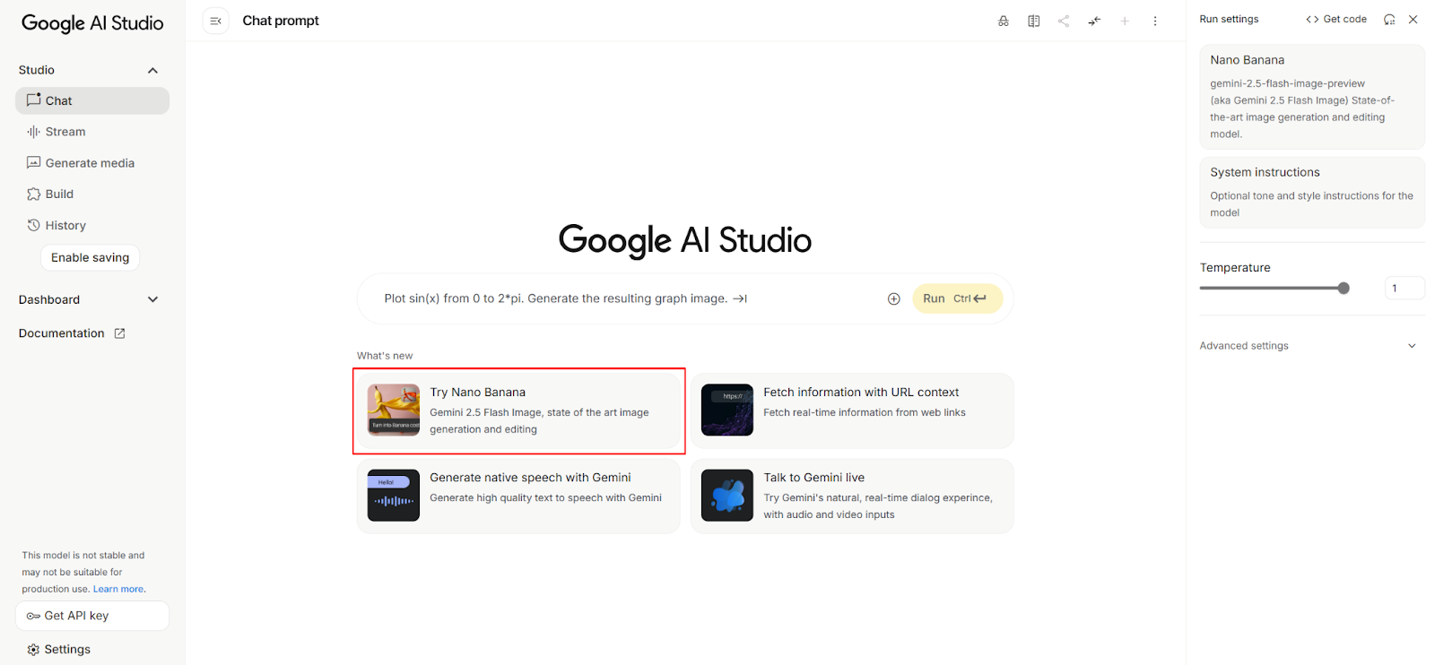Open History in the sidebar
This screenshot has width=1435, height=665.
(x=92, y=226)
